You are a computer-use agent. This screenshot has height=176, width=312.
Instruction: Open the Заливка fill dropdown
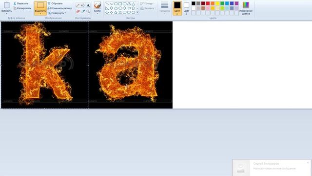pyautogui.click(x=148, y=8)
